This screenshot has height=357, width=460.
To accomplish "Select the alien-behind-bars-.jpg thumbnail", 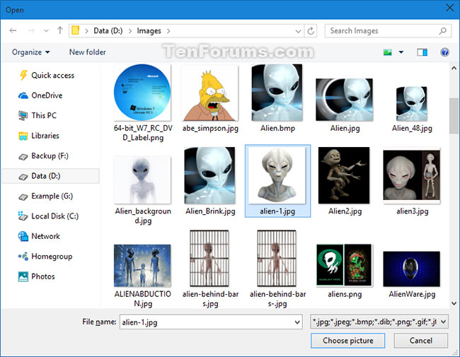I will 277,259.
